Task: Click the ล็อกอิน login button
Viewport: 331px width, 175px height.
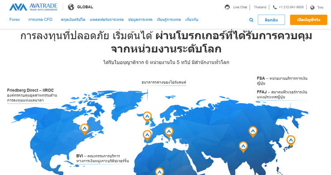Action: (271, 20)
